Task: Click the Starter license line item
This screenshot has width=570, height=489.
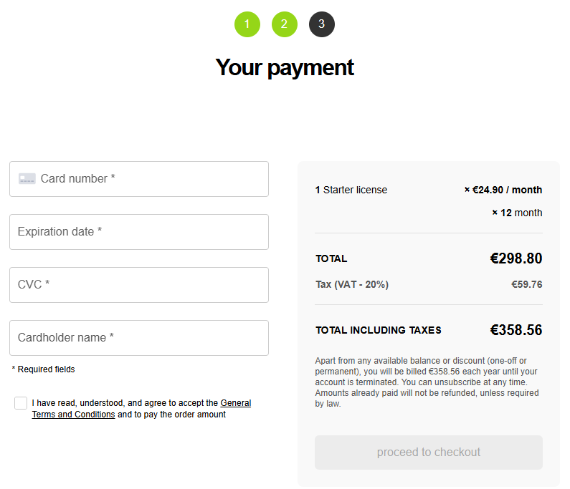Action: (x=351, y=190)
